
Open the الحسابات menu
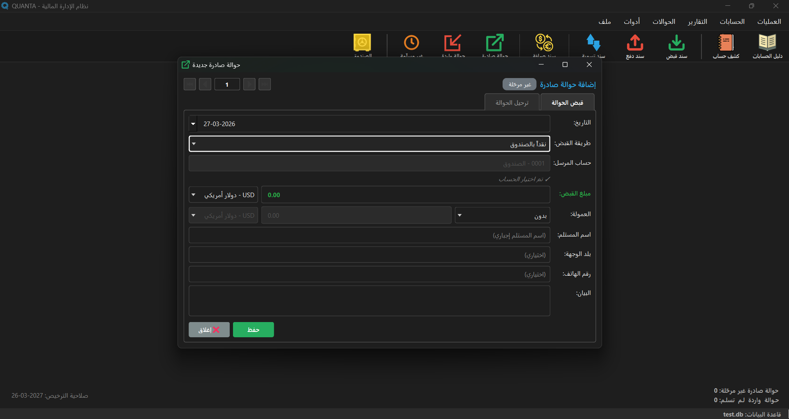732,21
